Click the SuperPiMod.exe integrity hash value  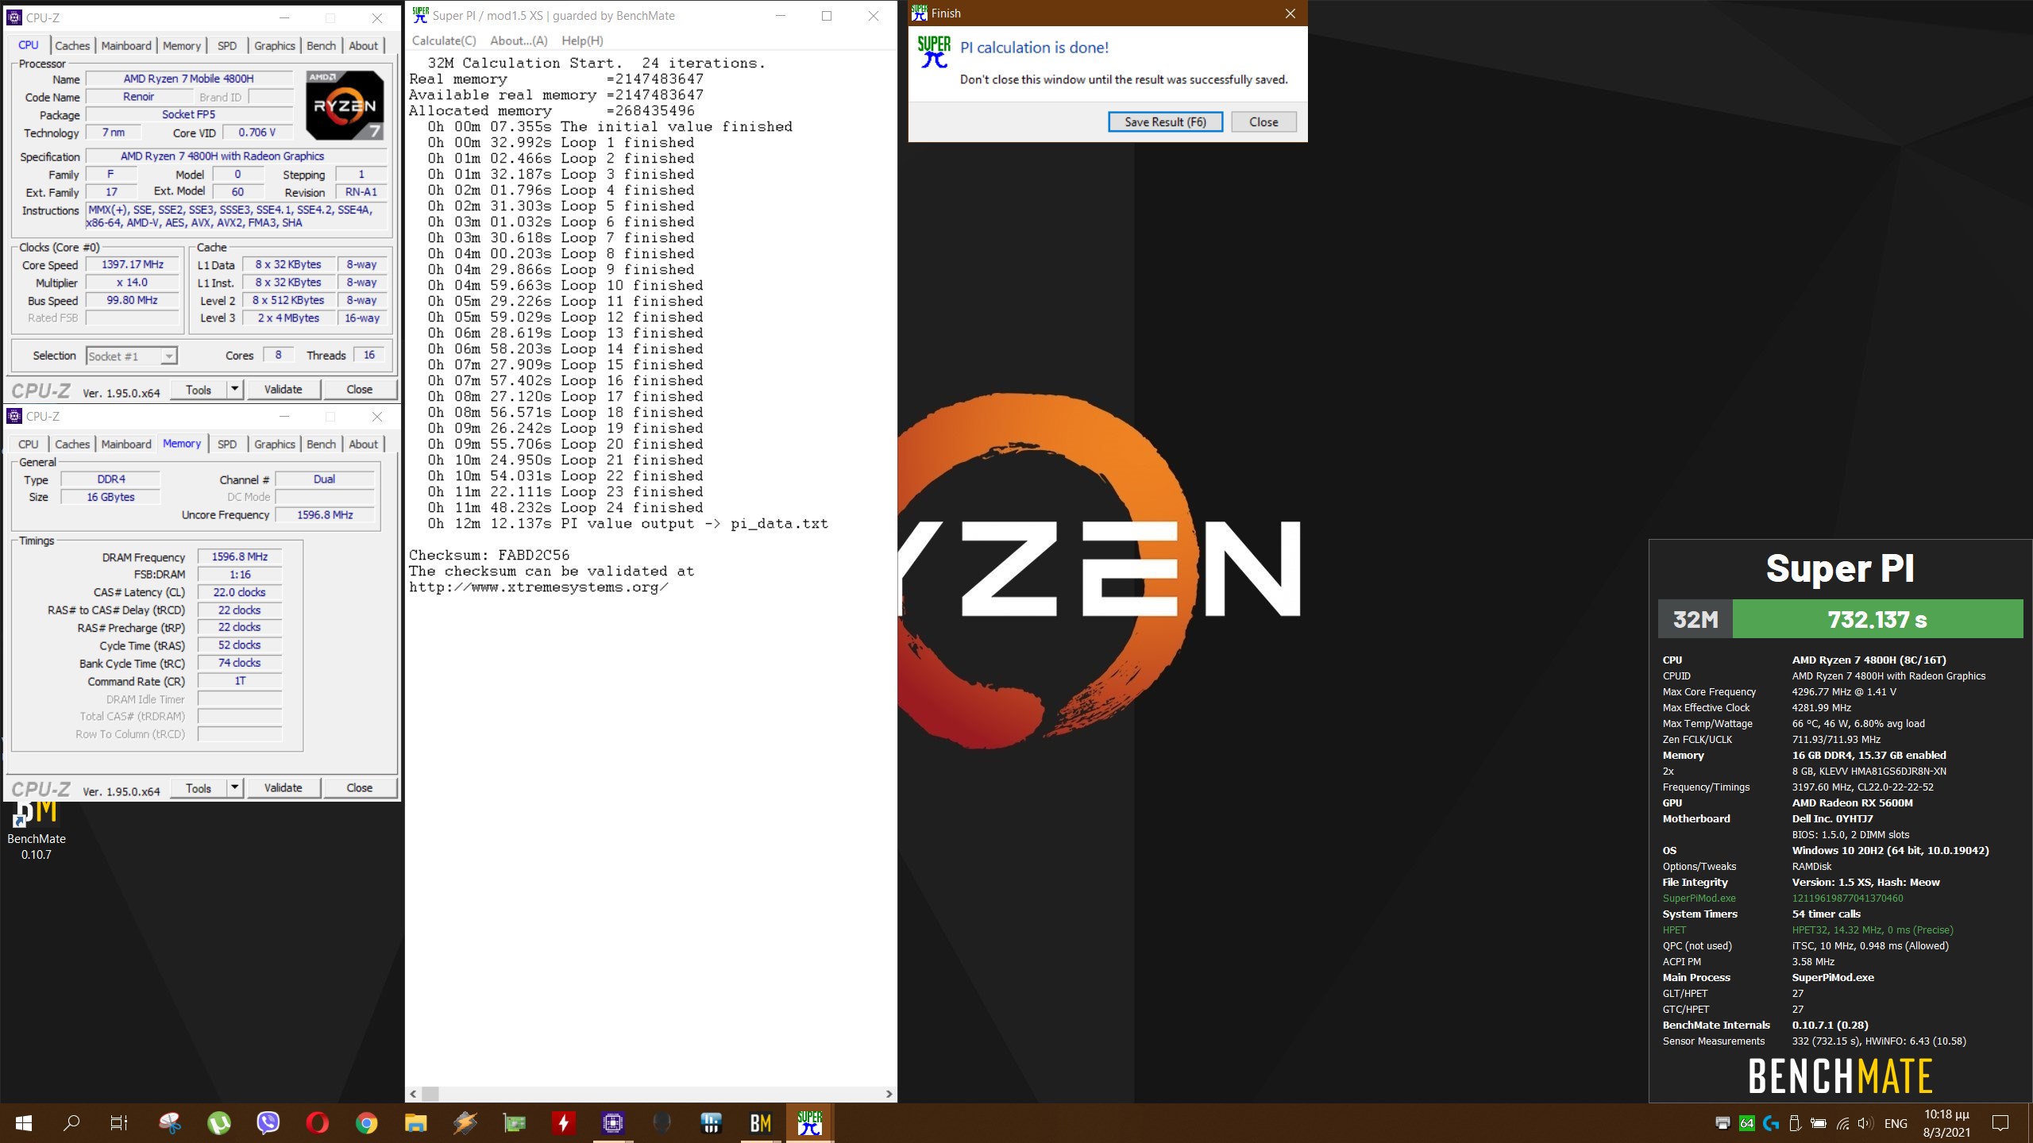pyautogui.click(x=1847, y=898)
